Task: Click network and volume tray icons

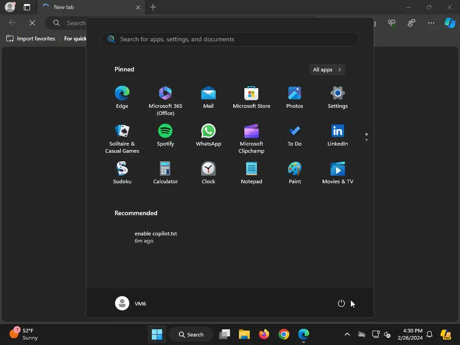Action: (x=381, y=334)
